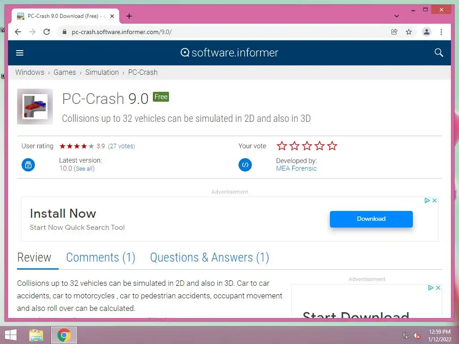Screen dimensions: 459x344
Task: Open File Explorer from the taskbar
Action: [x=36, y=335]
